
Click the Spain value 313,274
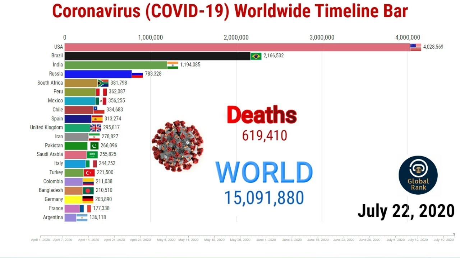point(113,119)
